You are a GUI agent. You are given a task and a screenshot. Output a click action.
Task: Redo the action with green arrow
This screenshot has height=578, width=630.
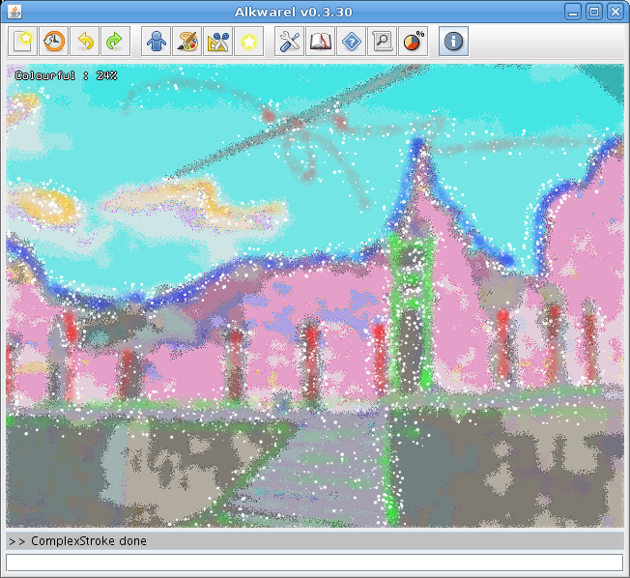(x=115, y=42)
